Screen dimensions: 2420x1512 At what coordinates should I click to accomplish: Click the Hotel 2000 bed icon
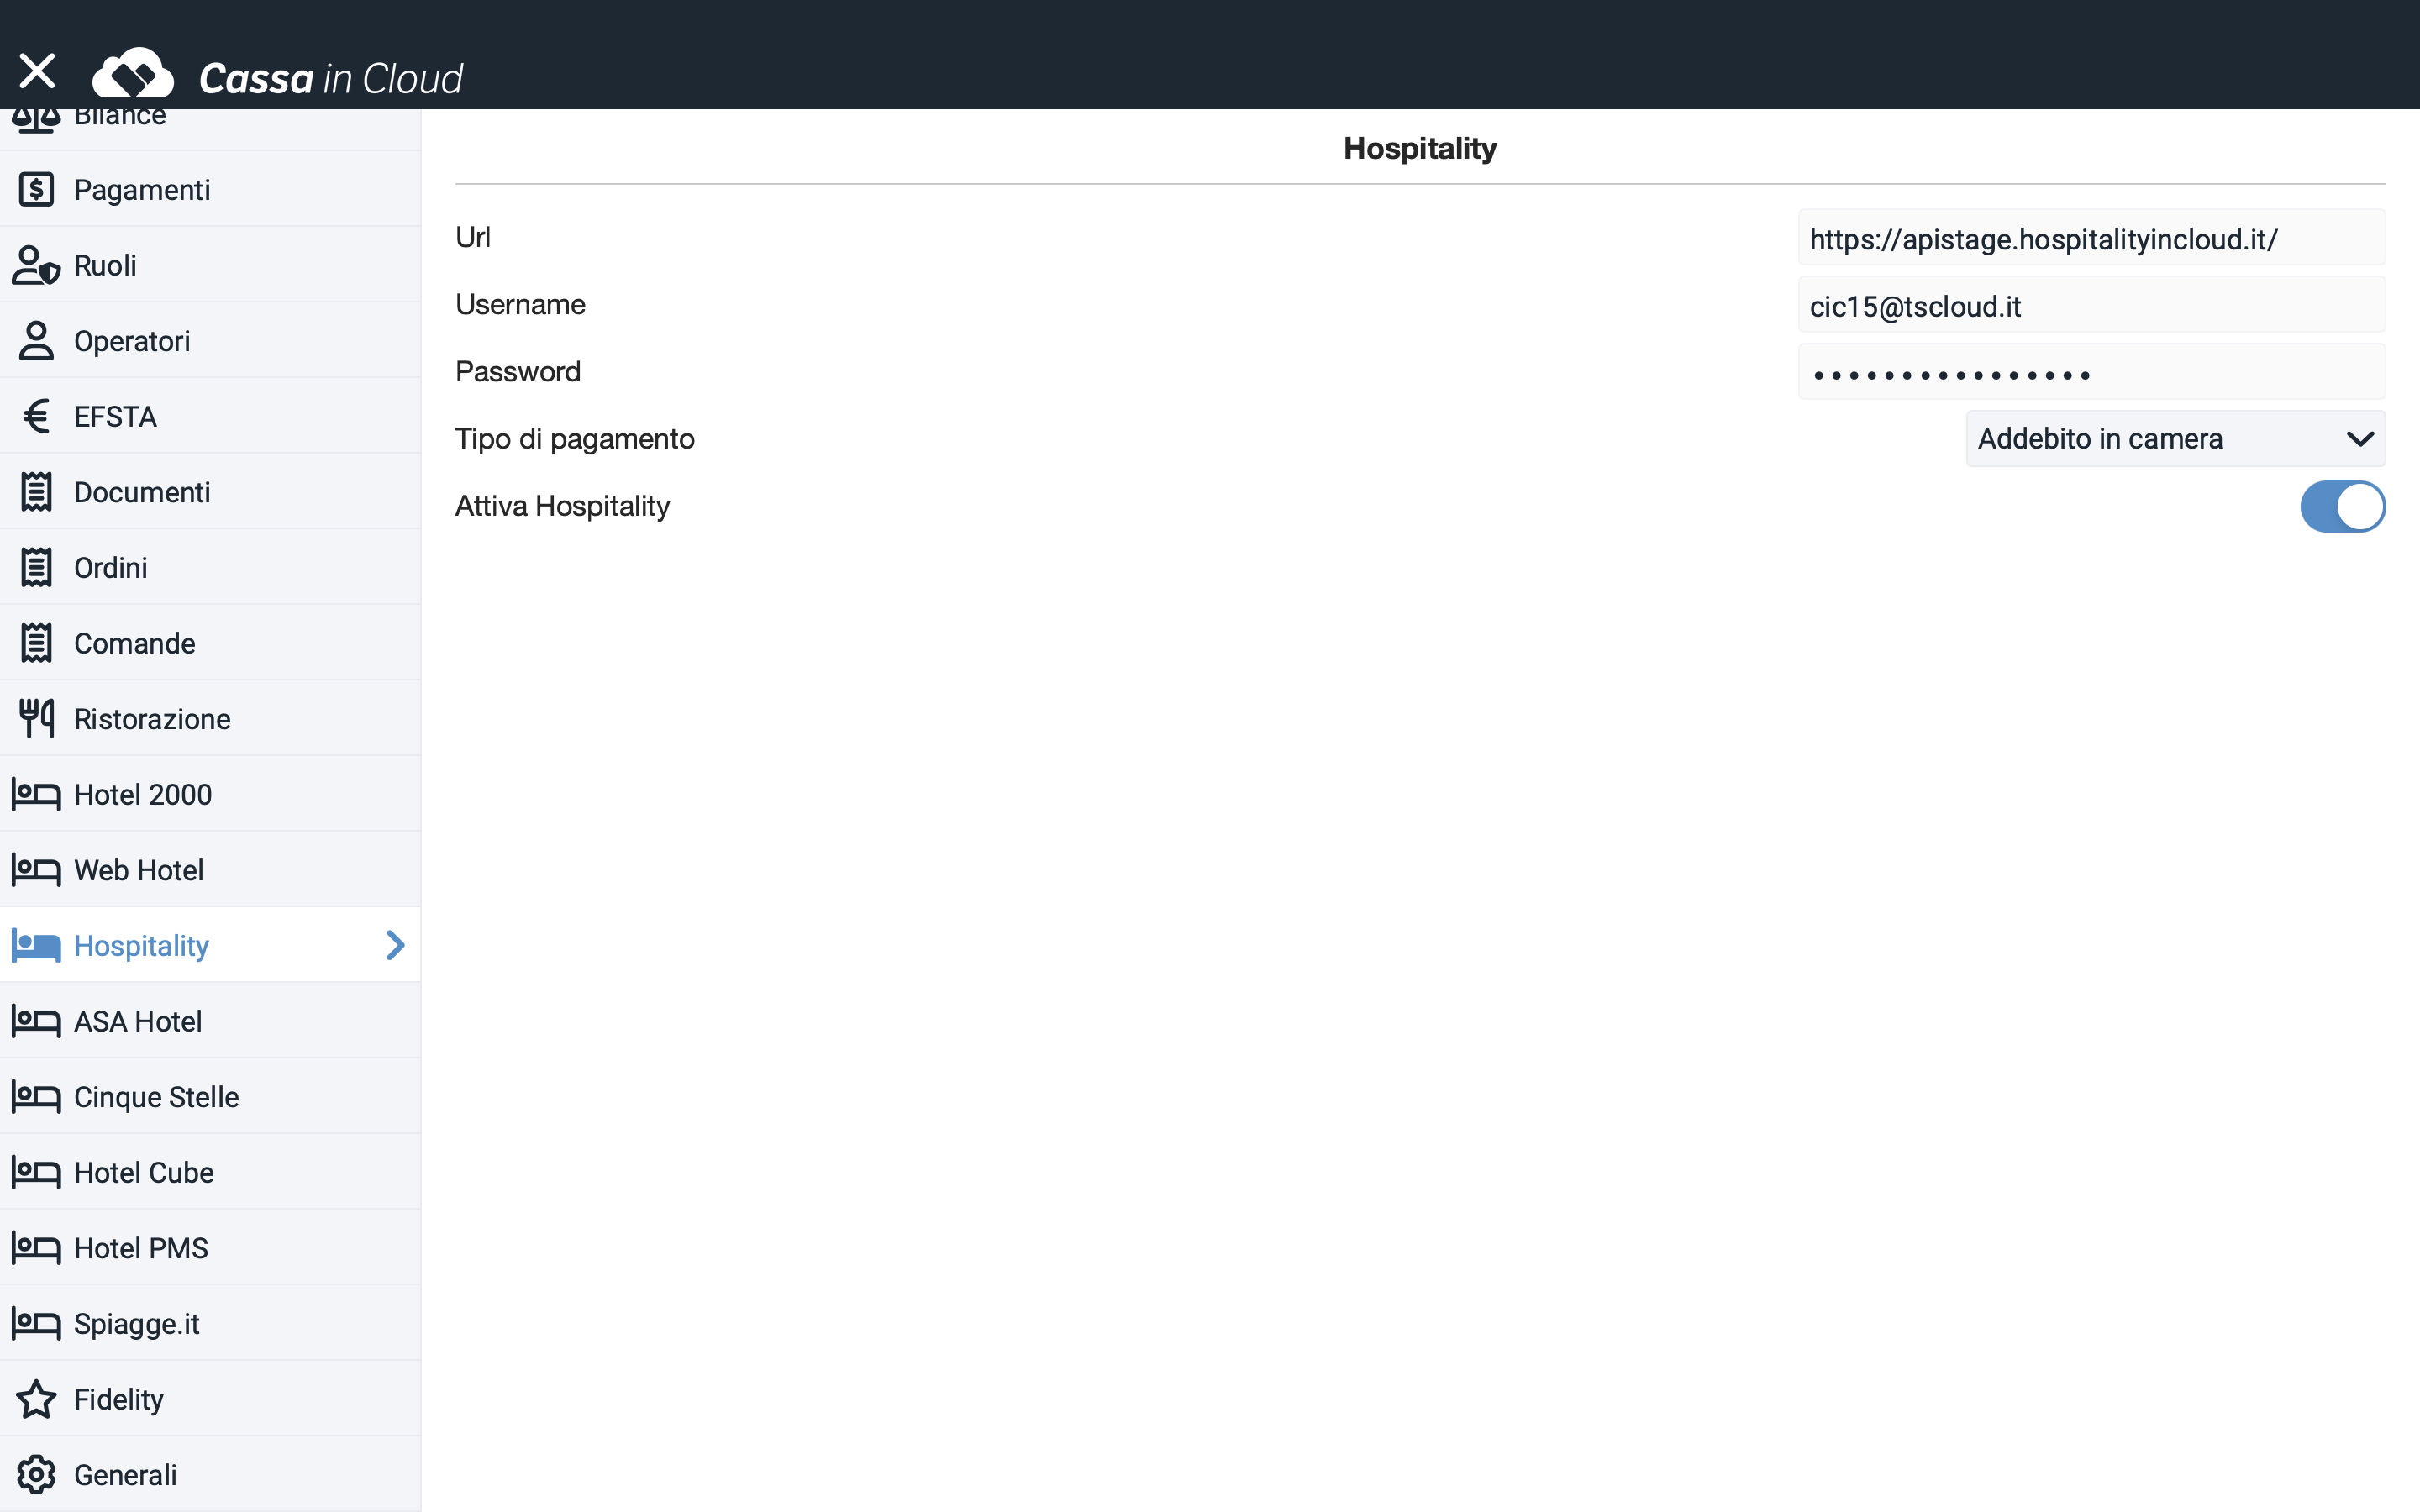[x=36, y=795]
